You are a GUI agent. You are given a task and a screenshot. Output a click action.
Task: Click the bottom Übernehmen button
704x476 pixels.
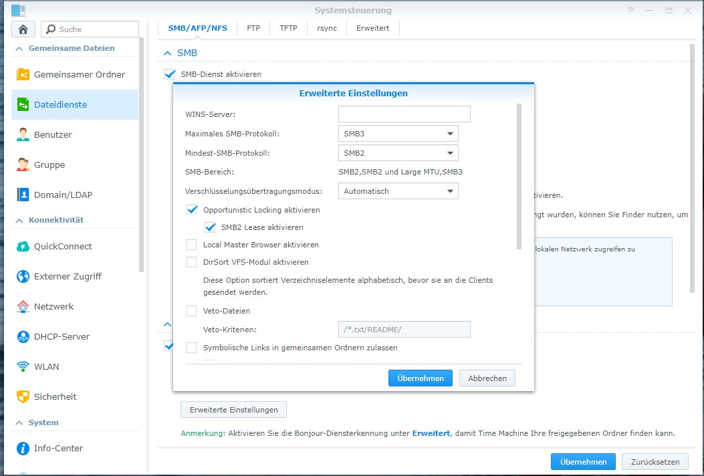coord(583,462)
